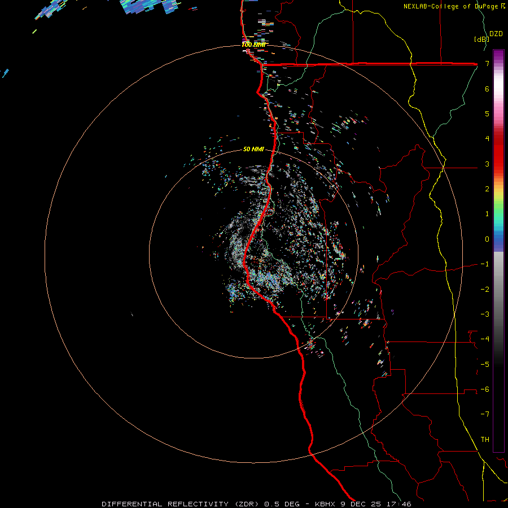Click the 9 DEC 25 17:46 timestamp
Screen dimensions: 508x508
coord(376,504)
